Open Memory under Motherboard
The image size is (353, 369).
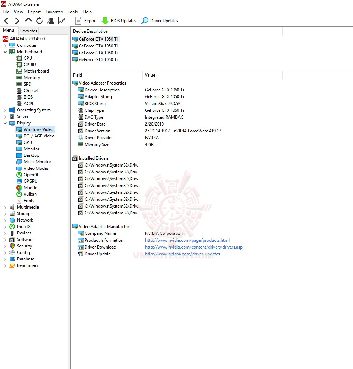coord(32,78)
